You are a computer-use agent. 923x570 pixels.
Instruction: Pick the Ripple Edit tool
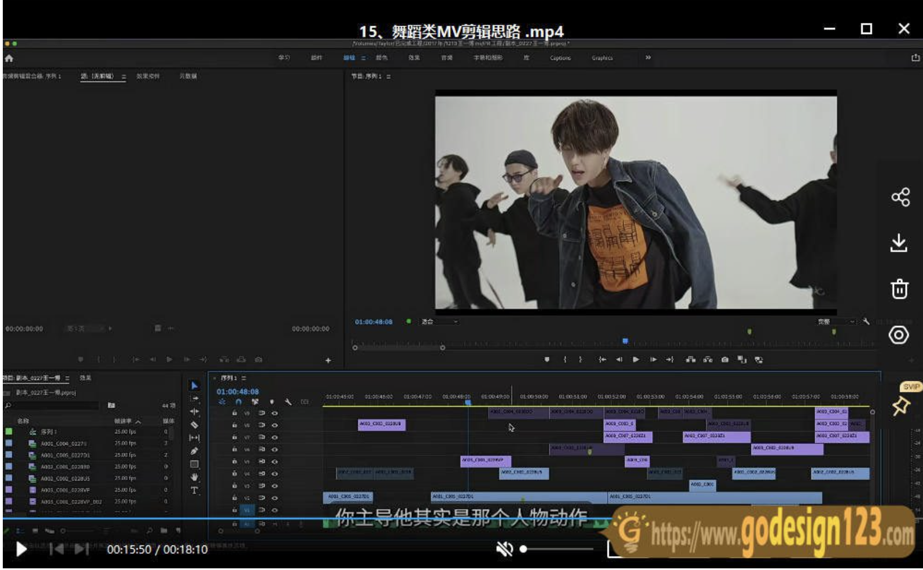(194, 411)
